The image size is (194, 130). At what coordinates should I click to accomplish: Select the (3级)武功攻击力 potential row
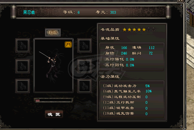pyautogui.click(x=127, y=86)
